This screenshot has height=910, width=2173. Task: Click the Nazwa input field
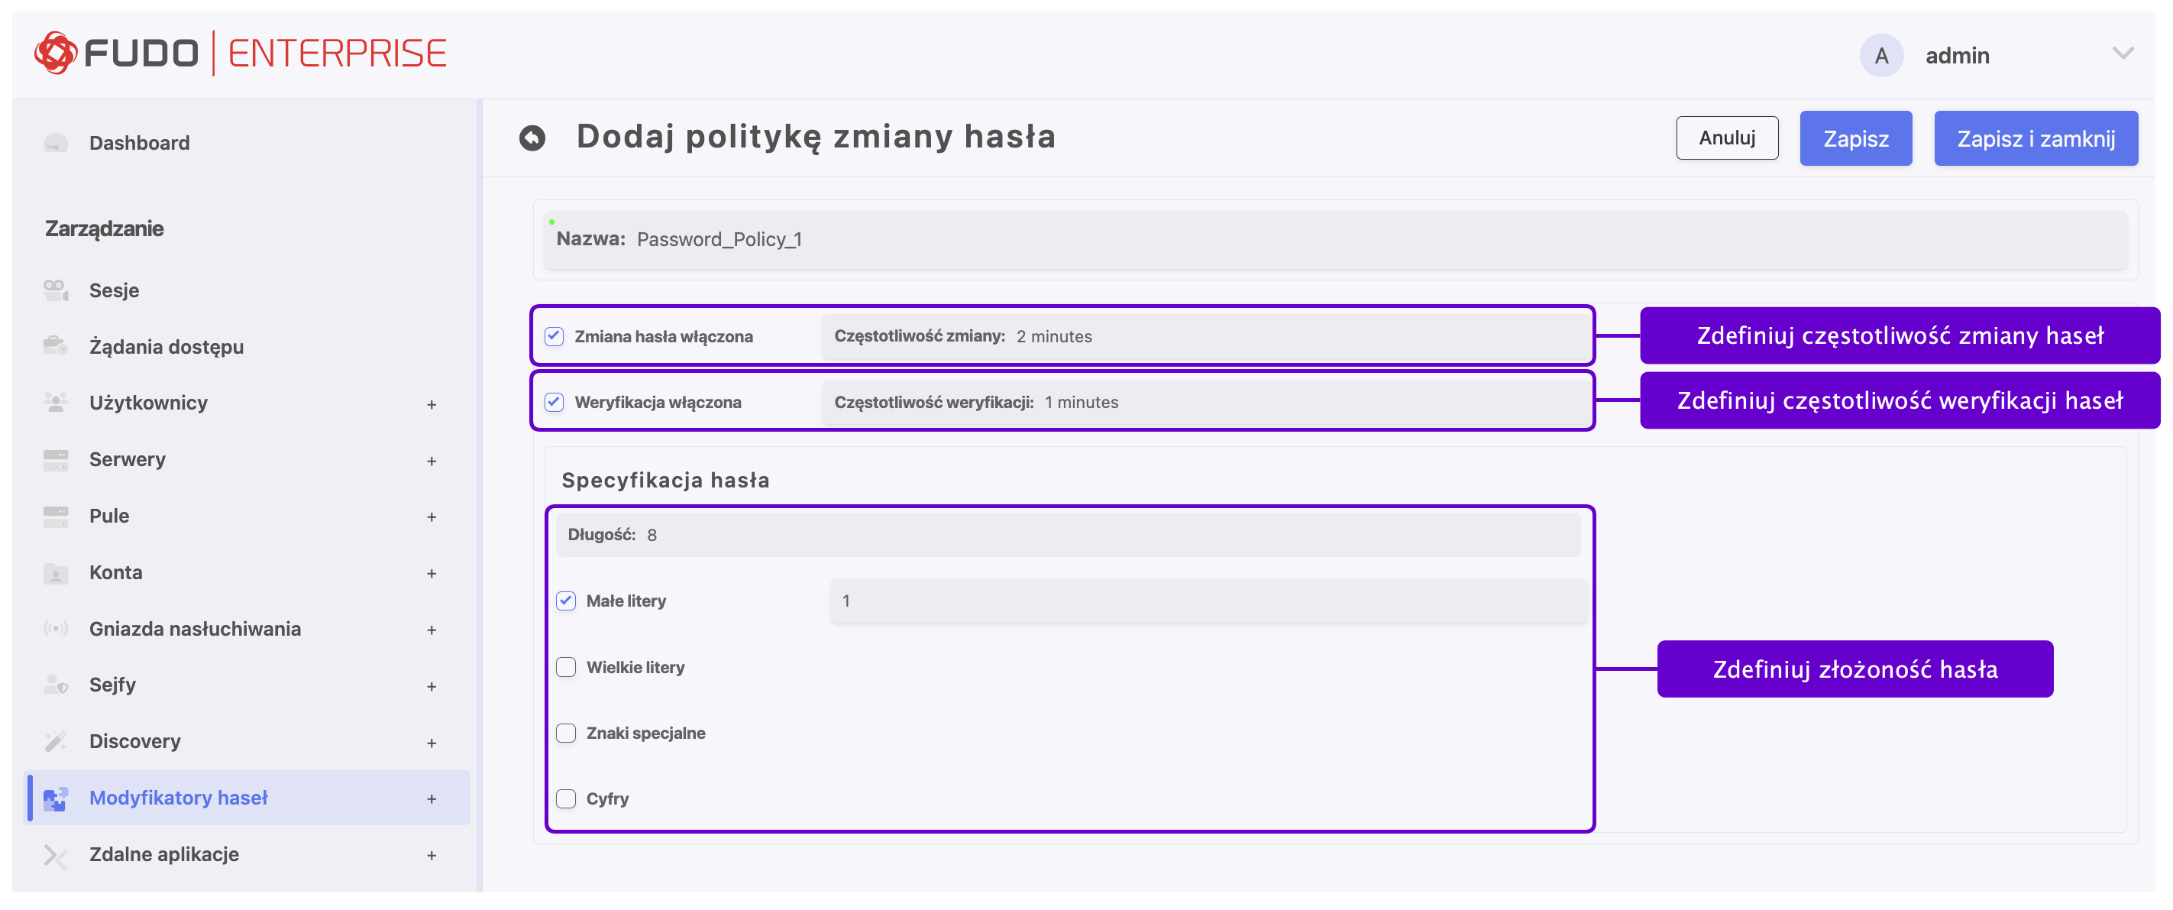tap(1335, 240)
